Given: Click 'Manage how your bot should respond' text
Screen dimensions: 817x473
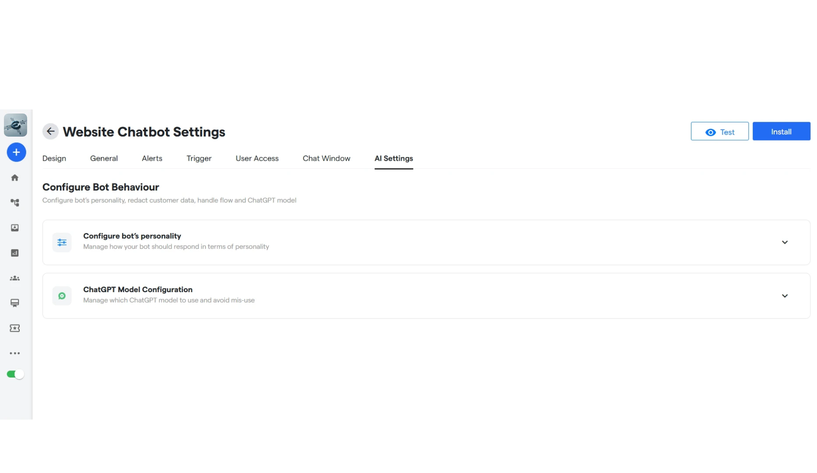Looking at the screenshot, I should click(x=176, y=247).
